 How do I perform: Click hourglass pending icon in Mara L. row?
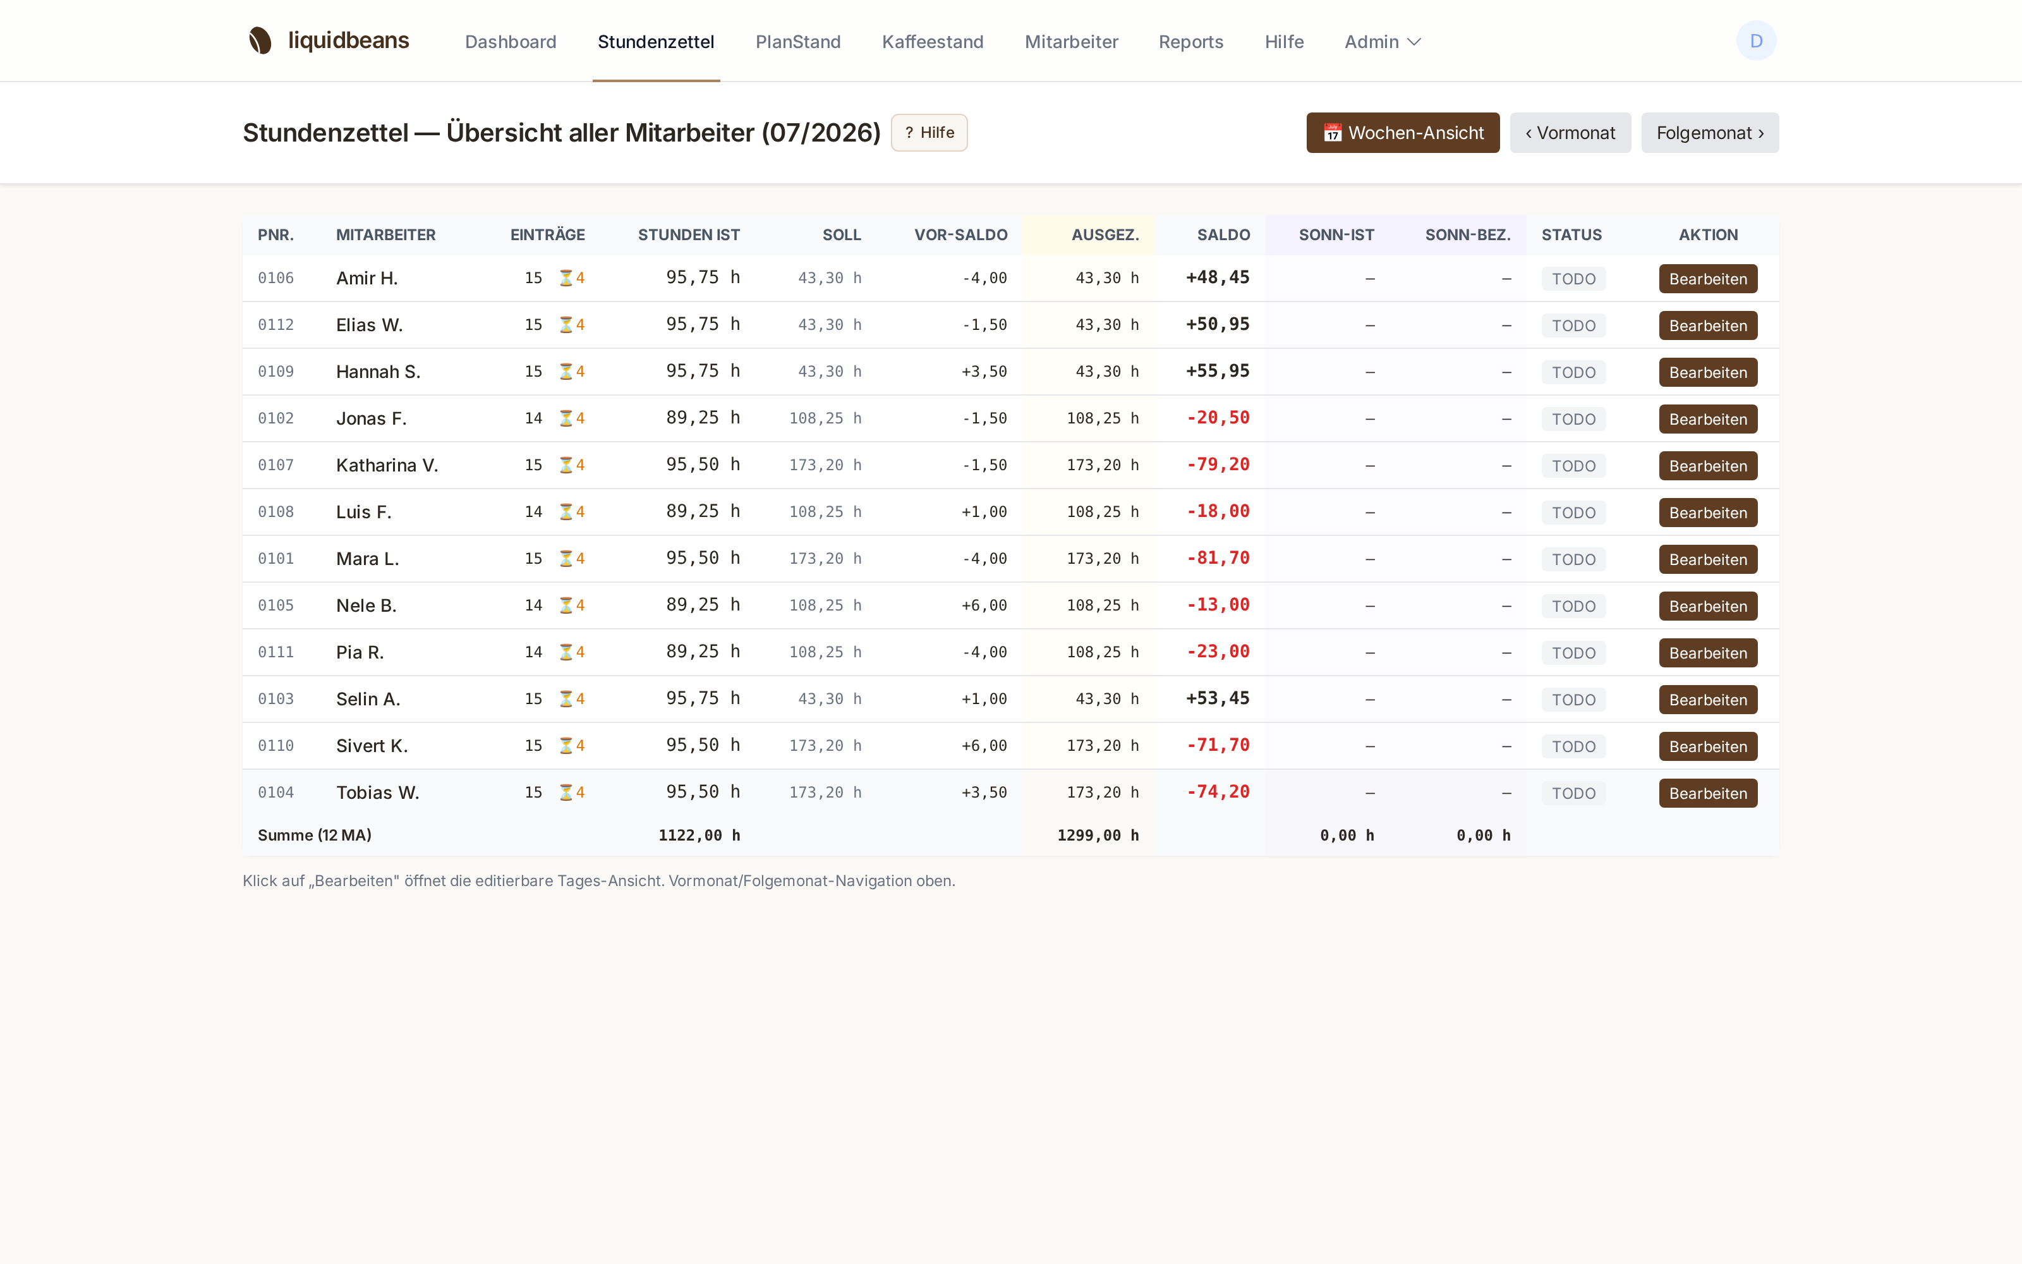pos(566,559)
